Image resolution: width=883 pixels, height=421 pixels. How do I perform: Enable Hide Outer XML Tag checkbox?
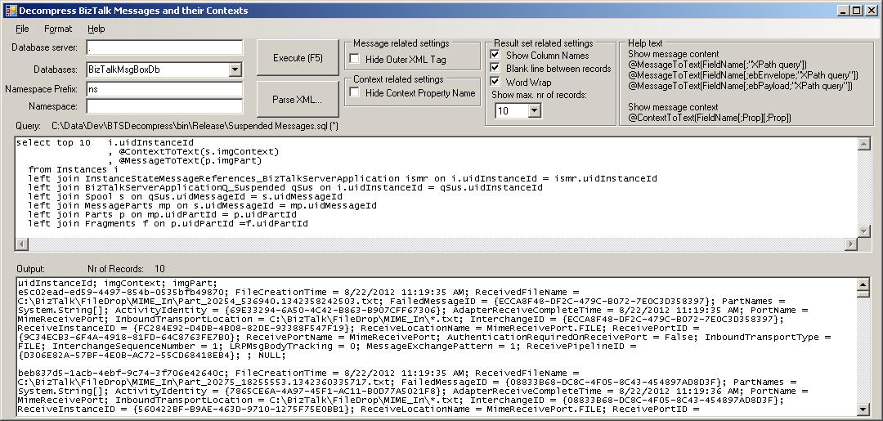coord(354,59)
